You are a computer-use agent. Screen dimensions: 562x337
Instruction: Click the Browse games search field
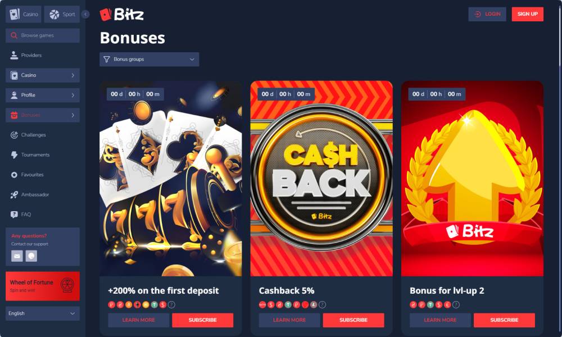(x=43, y=35)
